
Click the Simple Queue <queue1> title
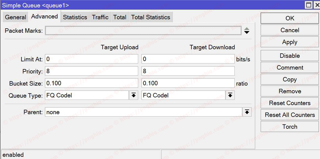pyautogui.click(x=36, y=6)
